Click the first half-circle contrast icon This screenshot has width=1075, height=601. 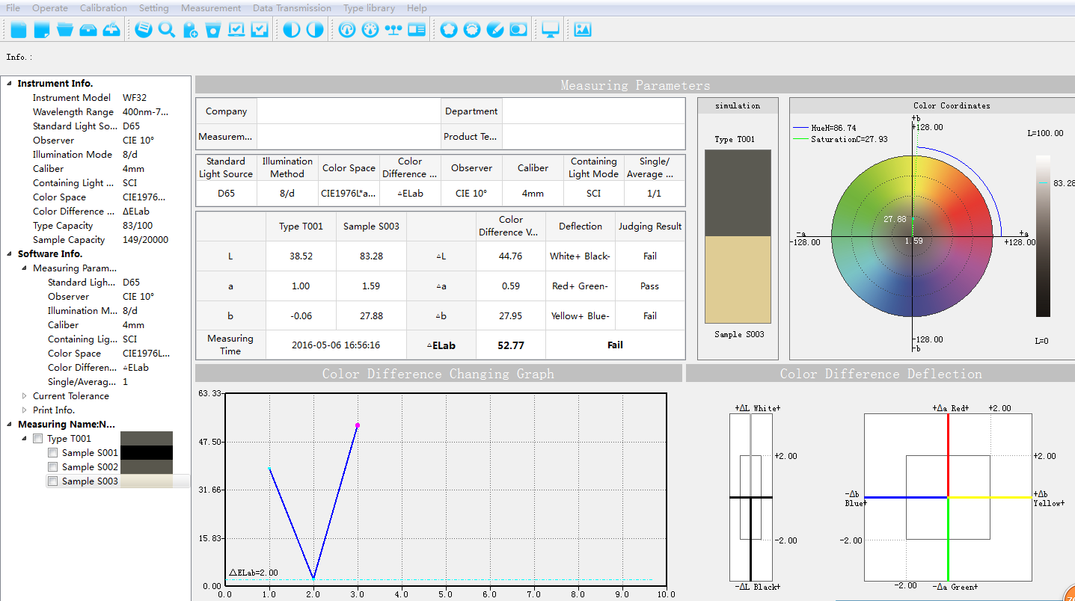(x=291, y=30)
